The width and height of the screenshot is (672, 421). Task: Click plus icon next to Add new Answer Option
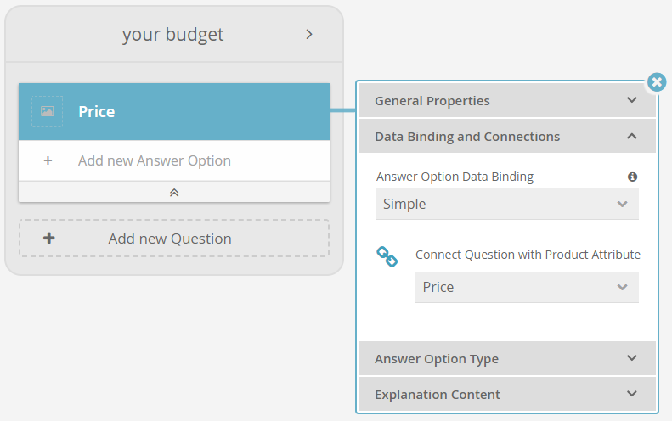pos(48,160)
